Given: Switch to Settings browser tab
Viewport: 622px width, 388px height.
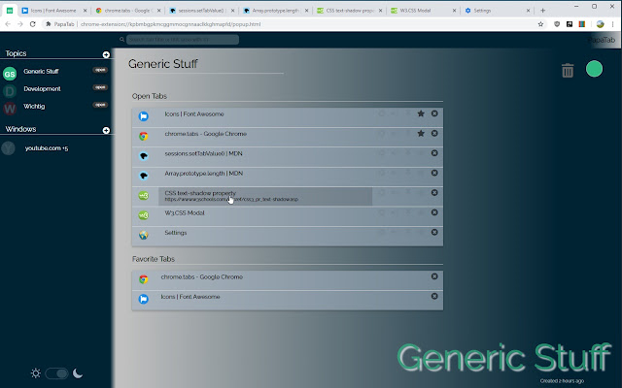Looking at the screenshot, I should [497, 11].
